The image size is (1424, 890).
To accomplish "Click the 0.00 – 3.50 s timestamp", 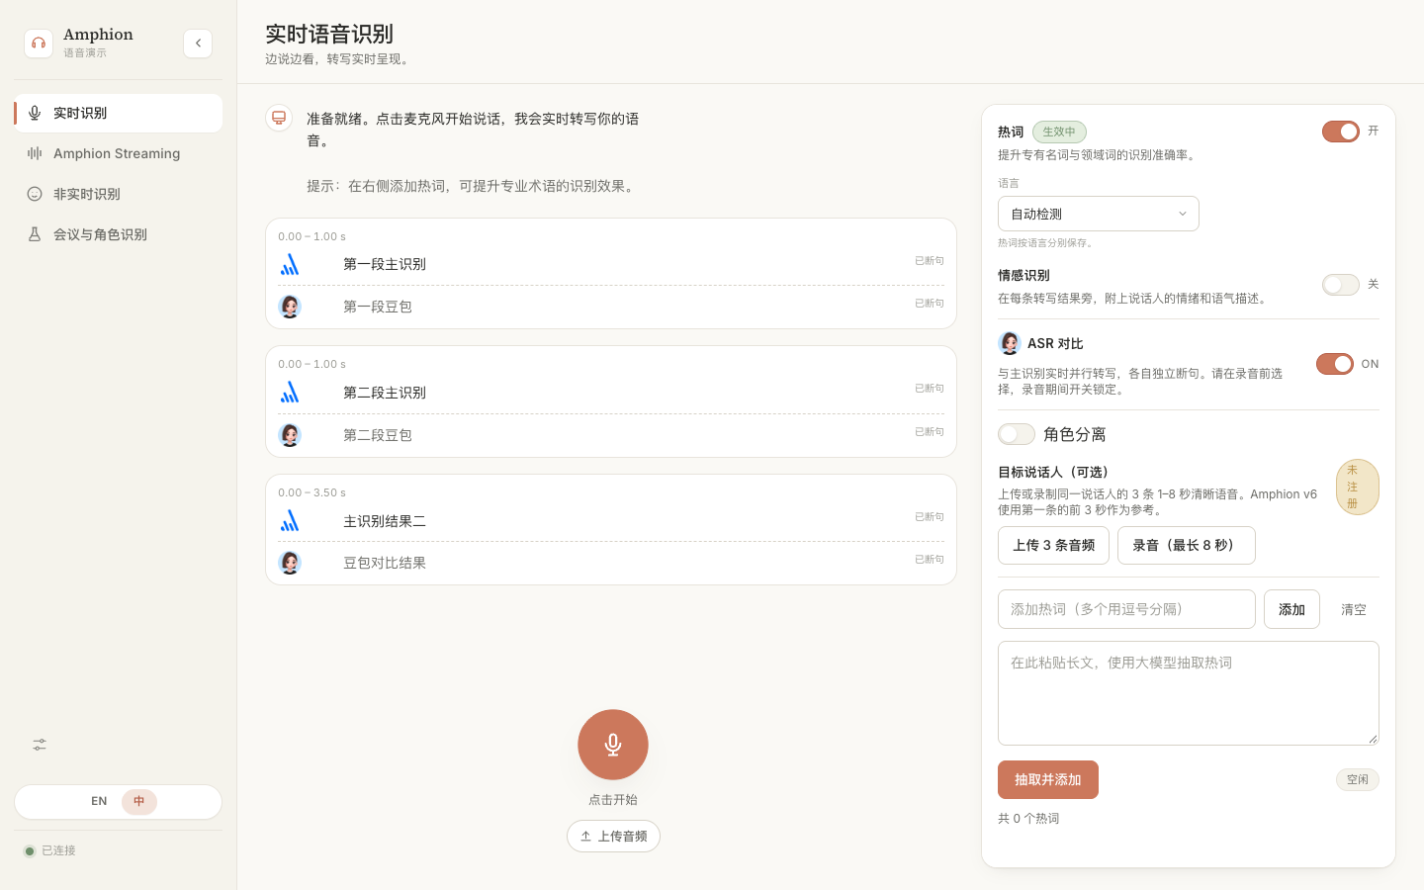I will point(312,492).
